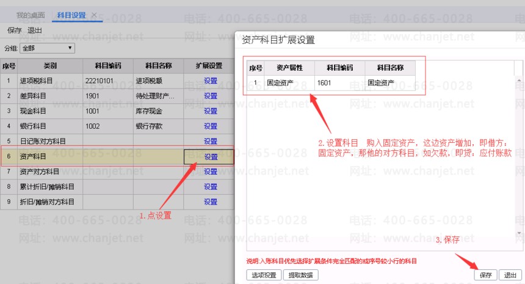
Task: Click 退出 in the top toolbar
Action: coord(34,31)
